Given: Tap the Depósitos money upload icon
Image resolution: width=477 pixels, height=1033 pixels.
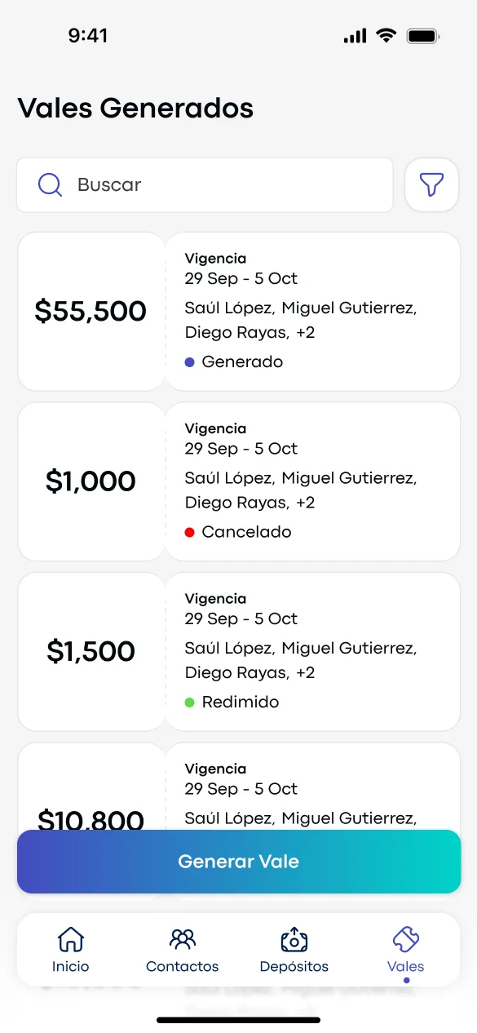Looking at the screenshot, I should click(294, 939).
